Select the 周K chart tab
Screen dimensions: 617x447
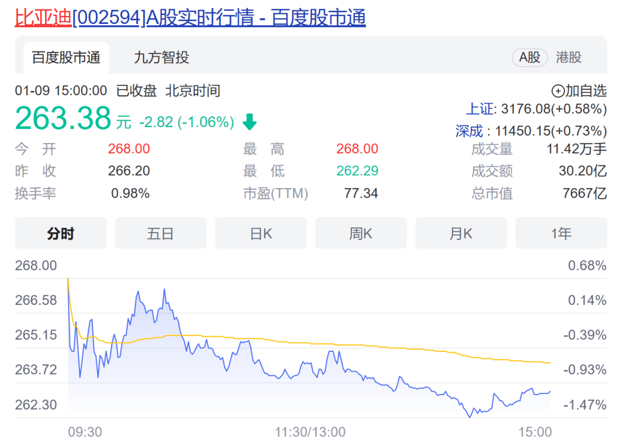[x=361, y=233]
